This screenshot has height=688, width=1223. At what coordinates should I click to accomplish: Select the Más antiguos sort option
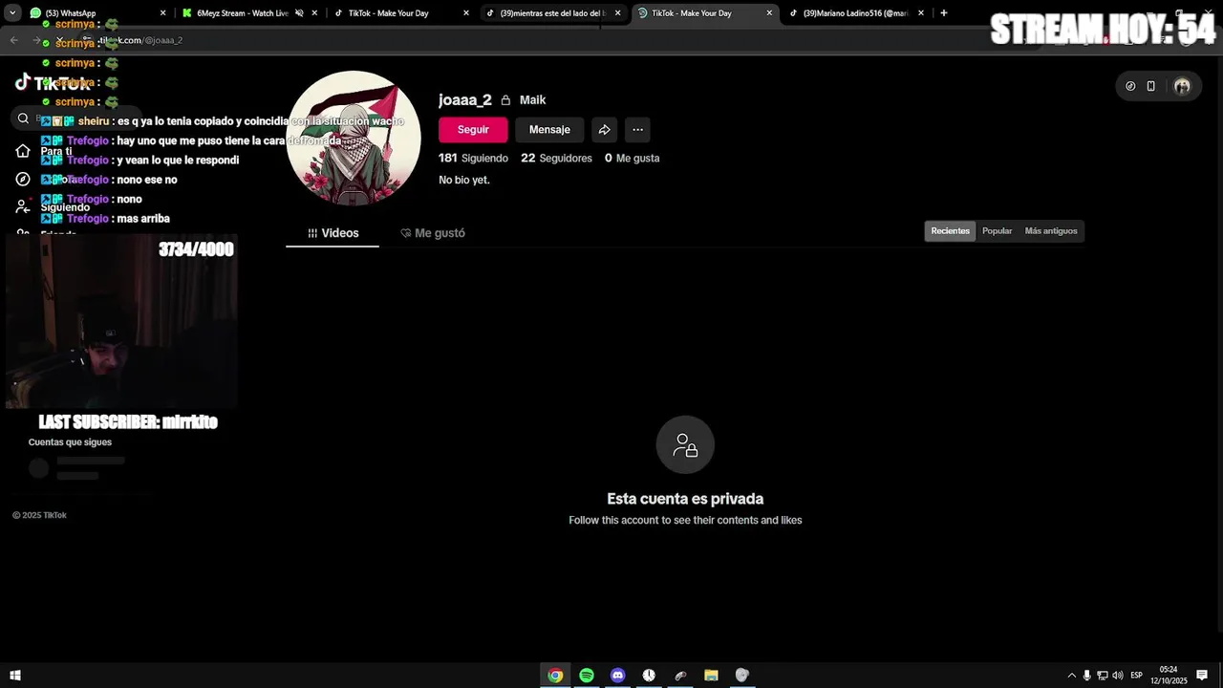[x=1051, y=231]
